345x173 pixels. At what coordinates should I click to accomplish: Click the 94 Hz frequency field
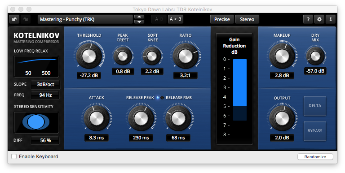(45, 95)
